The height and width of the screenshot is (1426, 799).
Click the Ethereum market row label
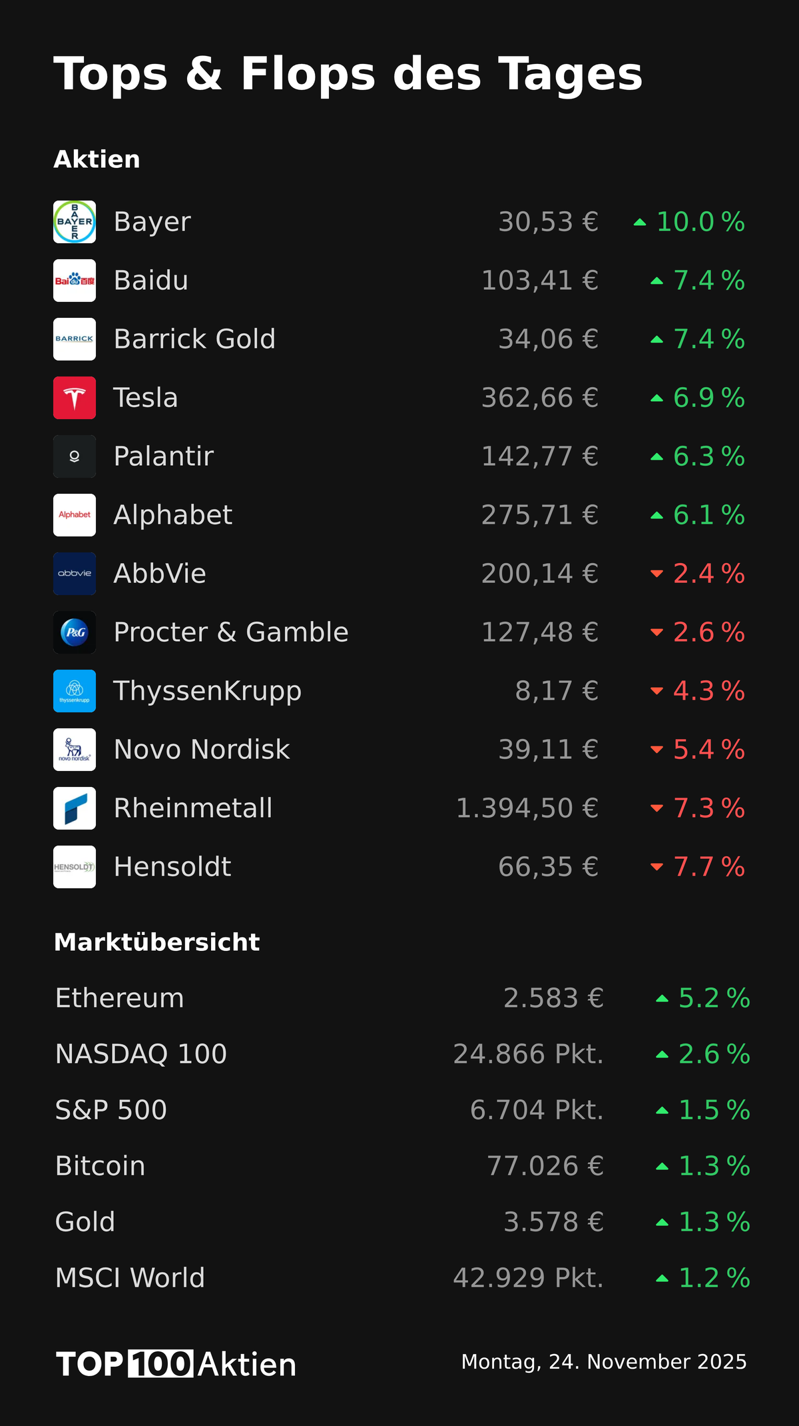[x=120, y=998]
